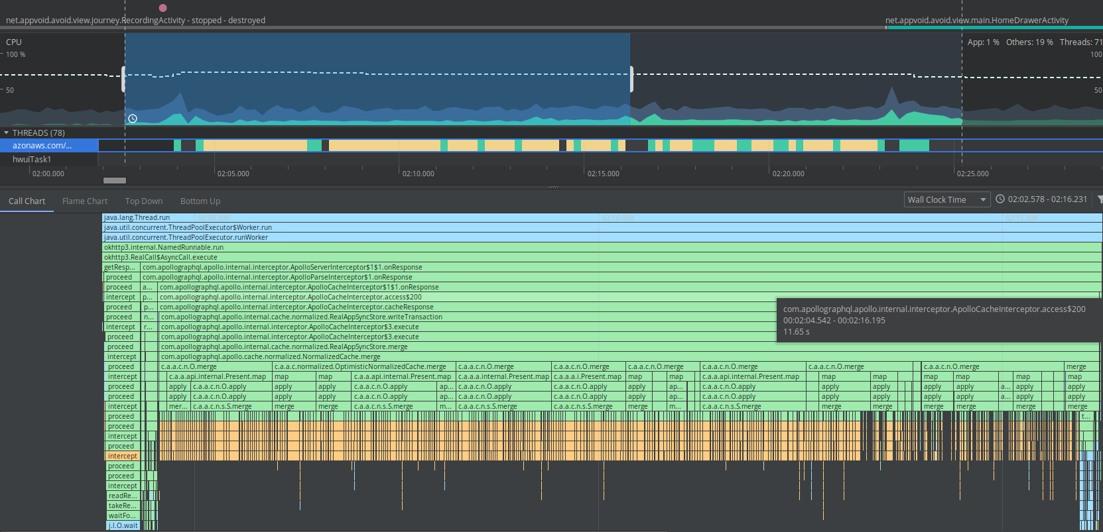Click the 02:10.000 timeline marker
This screenshot has height=532, width=1103.
pyautogui.click(x=419, y=174)
